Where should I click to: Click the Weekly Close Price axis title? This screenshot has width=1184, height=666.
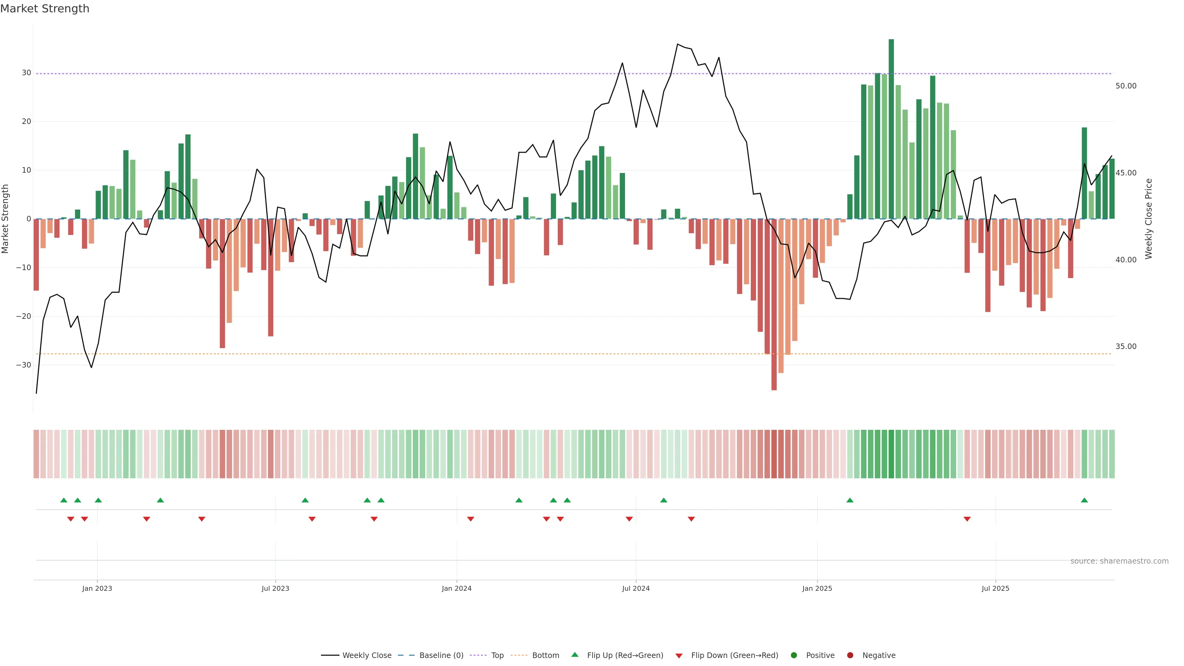click(1149, 219)
